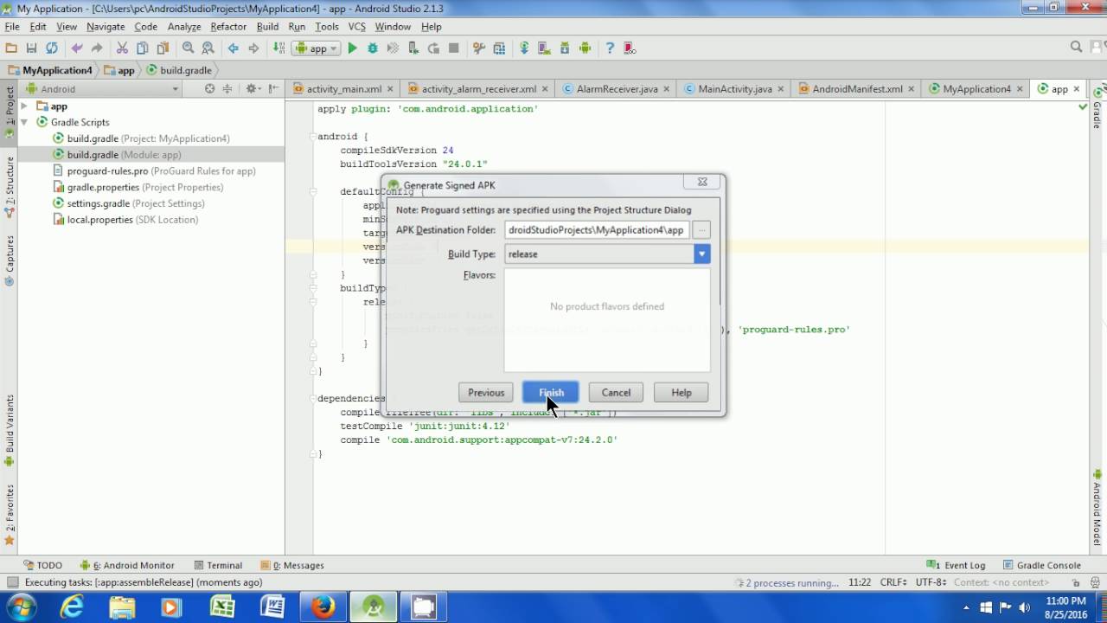Navigate Forward with the right arrow icon
Viewport: 1107px width, 623px height.
[253, 48]
